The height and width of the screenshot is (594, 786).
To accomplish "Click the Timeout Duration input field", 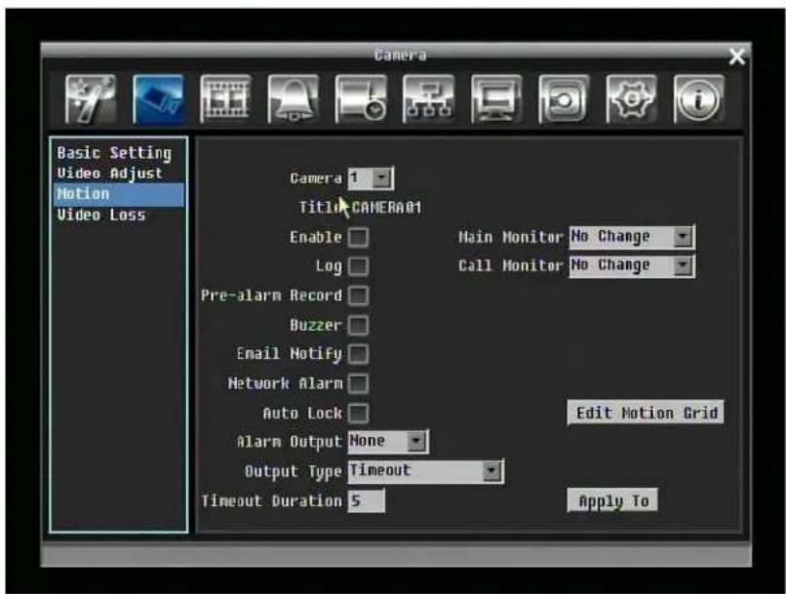I will point(367,500).
